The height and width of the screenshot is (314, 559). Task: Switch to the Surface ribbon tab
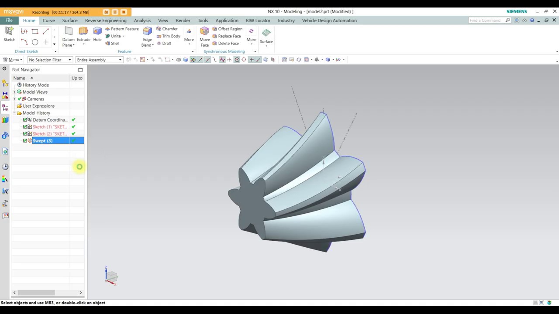tap(70, 20)
